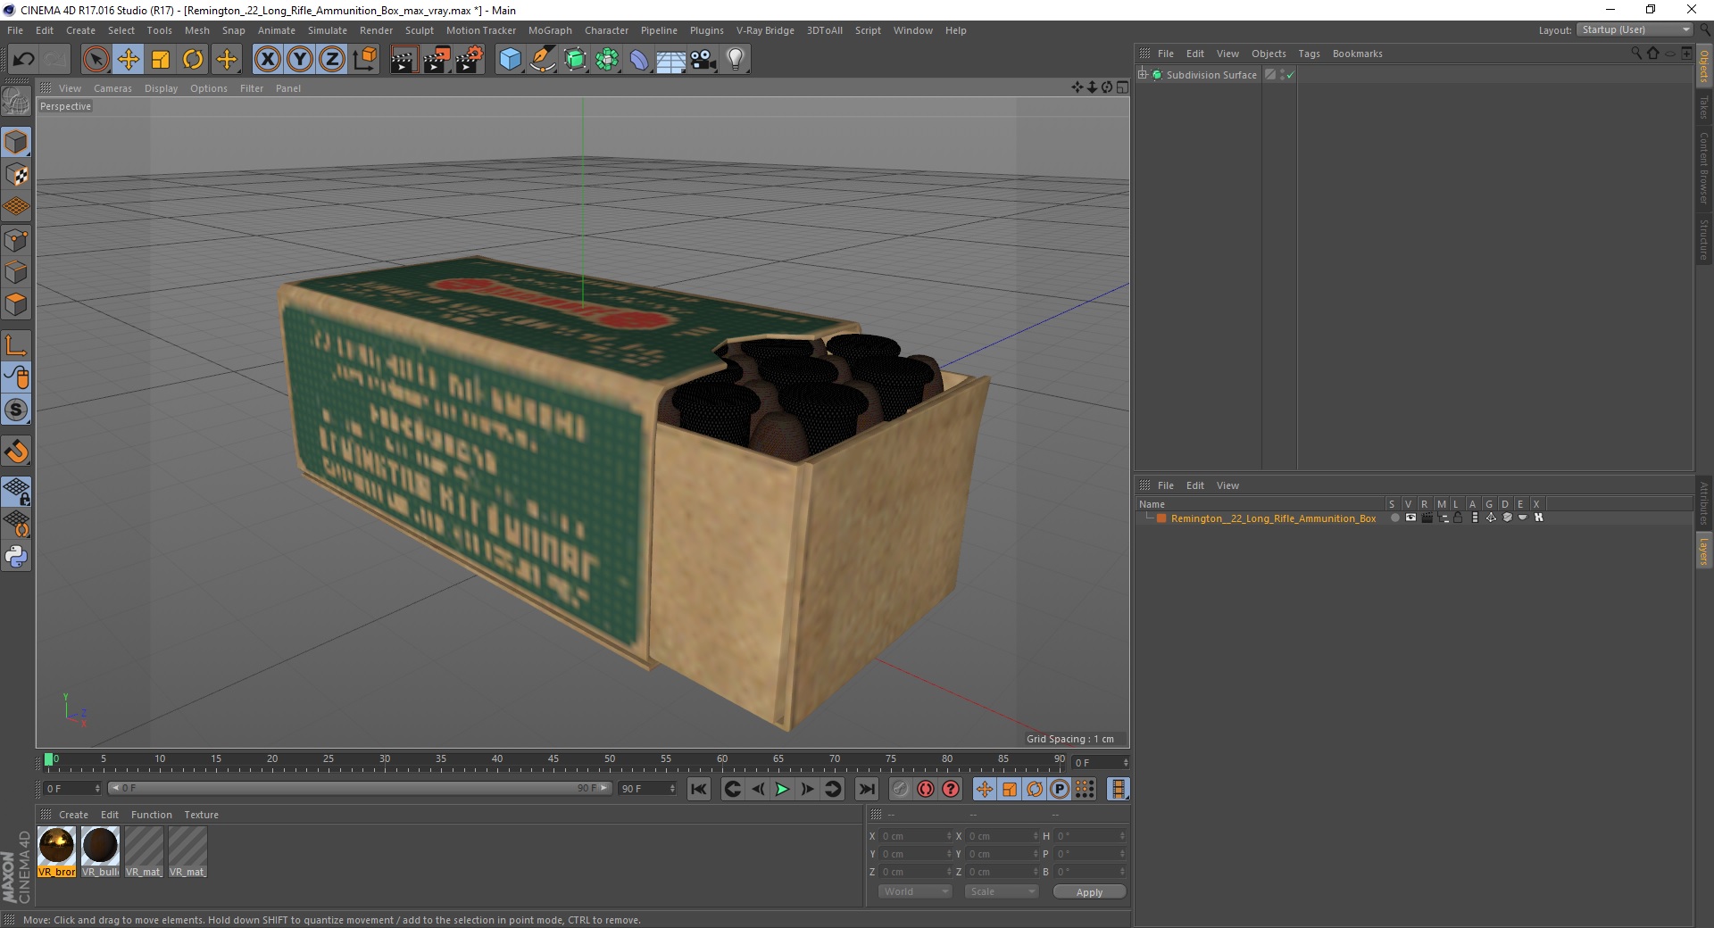The width and height of the screenshot is (1714, 928).
Task: Open Scale mode dropdown
Action: [x=1002, y=891]
